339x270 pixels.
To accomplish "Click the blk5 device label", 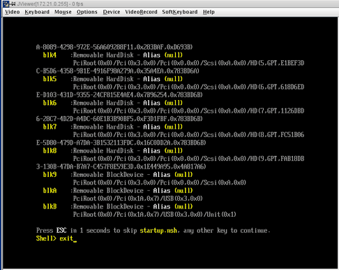I will (50, 79).
